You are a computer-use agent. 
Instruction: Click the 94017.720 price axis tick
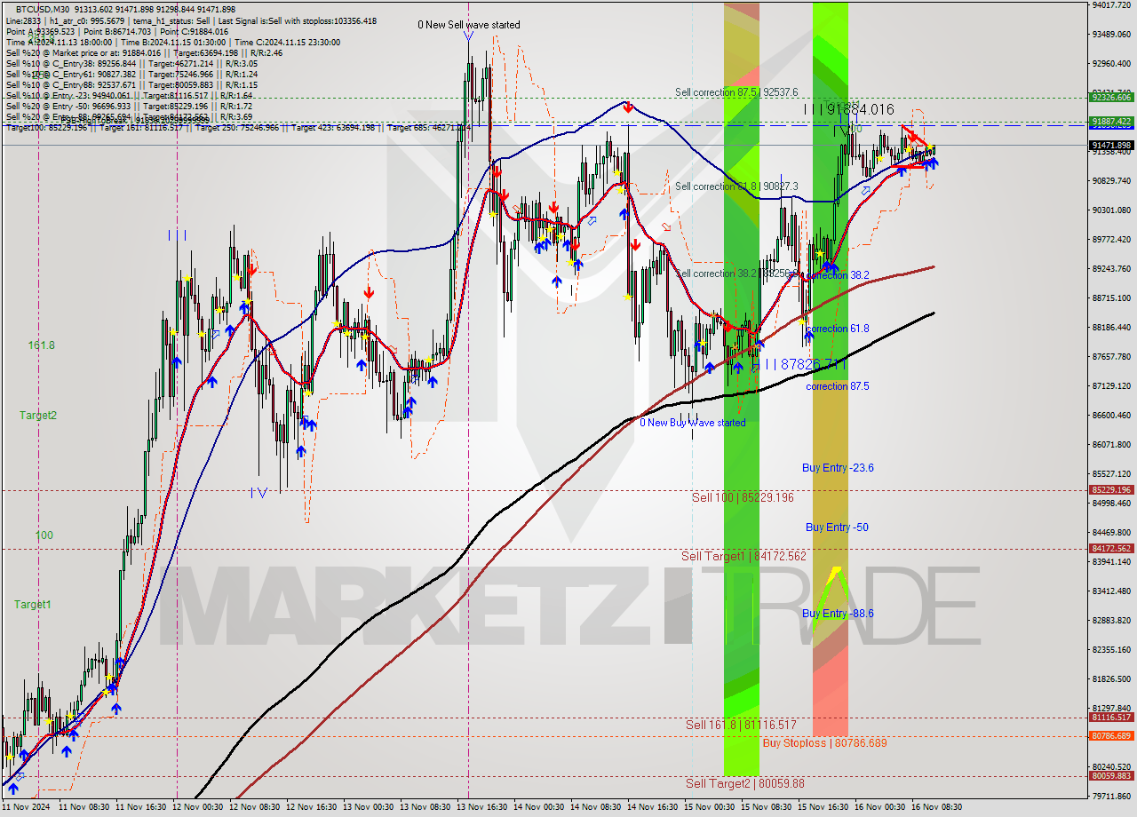pyautogui.click(x=1111, y=5)
